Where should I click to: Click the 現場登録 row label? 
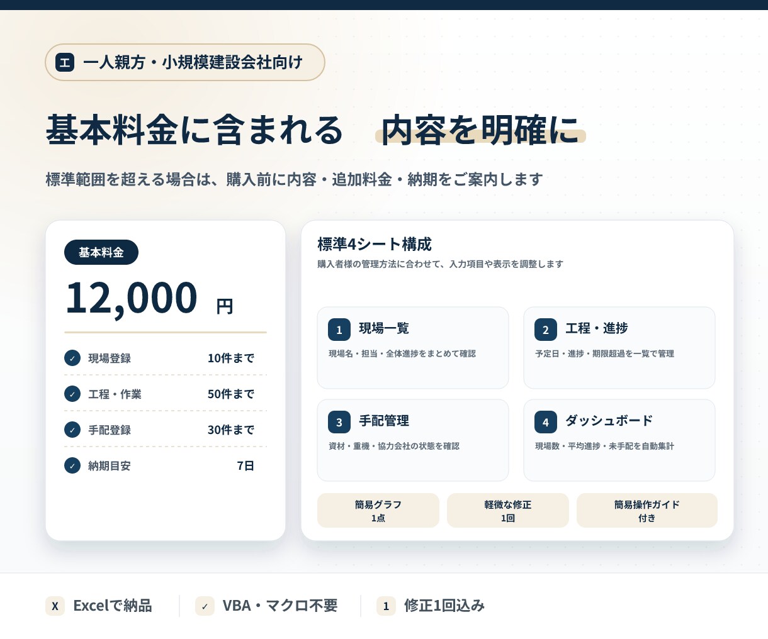[110, 358]
